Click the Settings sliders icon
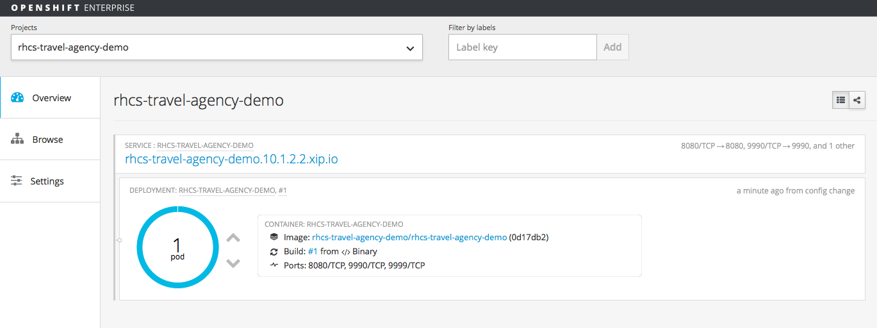877x328 pixels. tap(17, 181)
